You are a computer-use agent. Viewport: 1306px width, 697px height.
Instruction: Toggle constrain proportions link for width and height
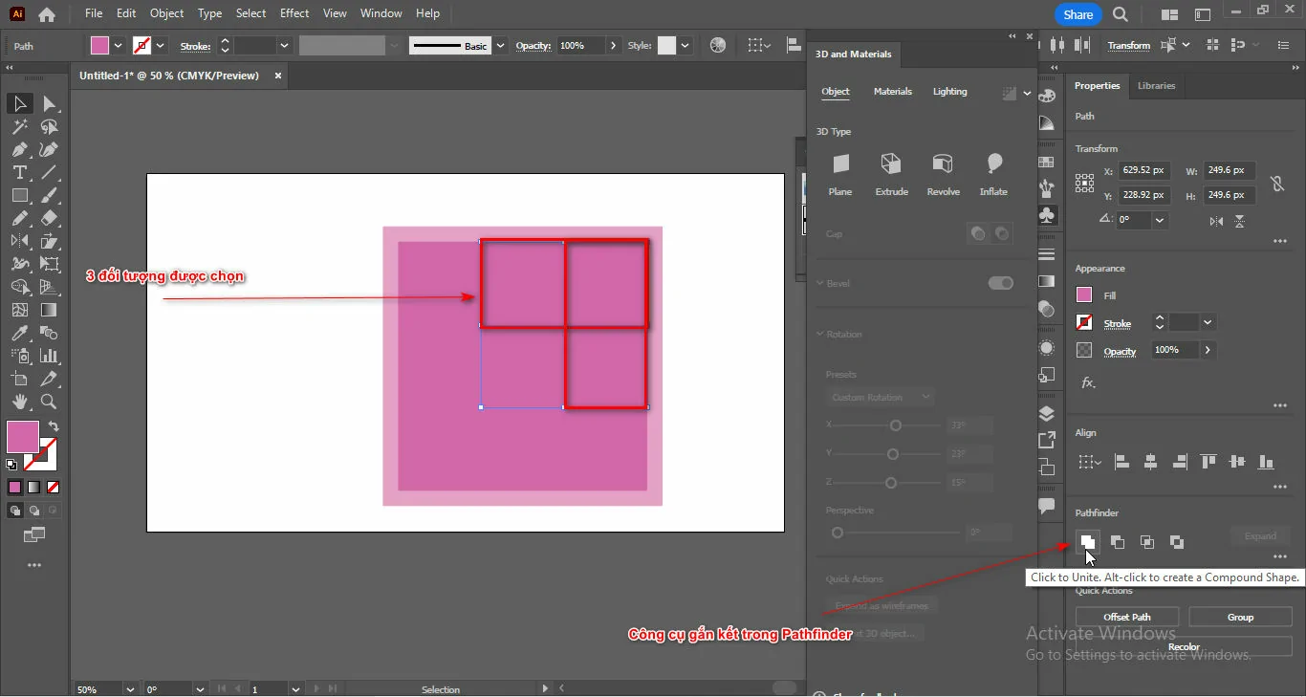[1277, 183]
